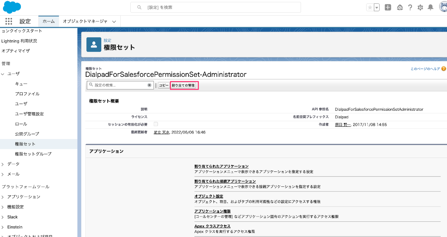The width and height of the screenshot is (447, 237).
Task: Click the 権限セット page header icon
Action: [94, 44]
